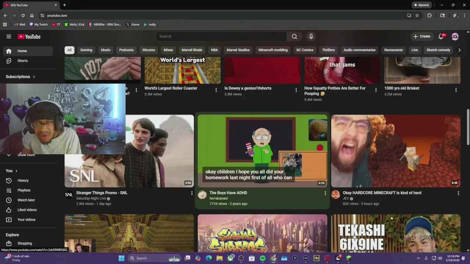Open Spotify from the taskbar
The height and width of the screenshot is (264, 470).
pos(263,258)
